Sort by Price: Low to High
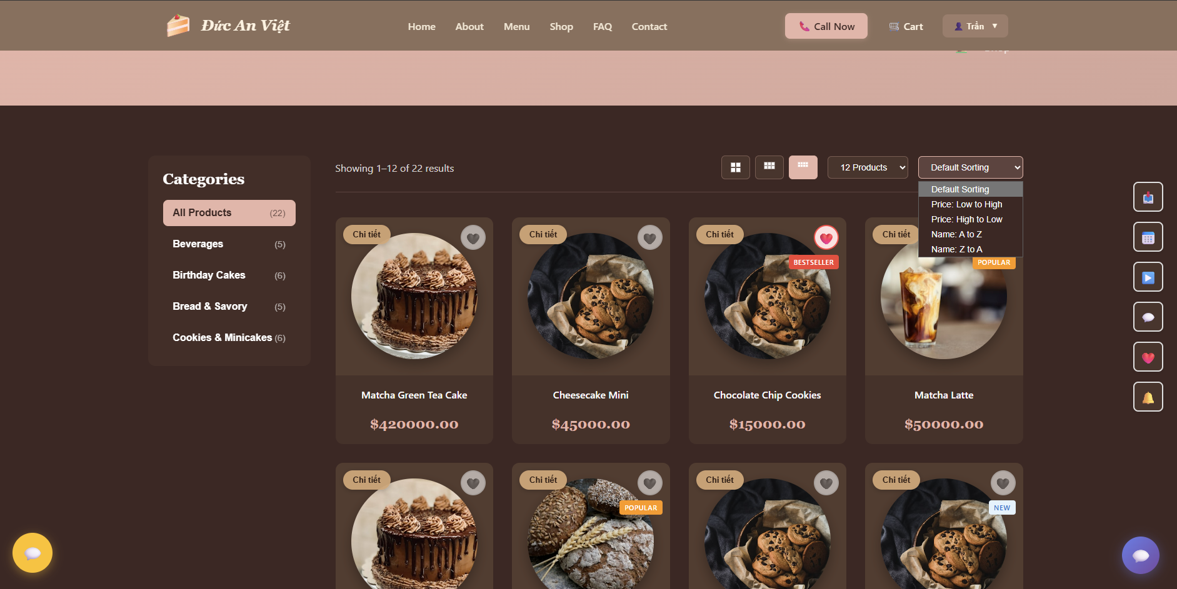 click(x=971, y=204)
